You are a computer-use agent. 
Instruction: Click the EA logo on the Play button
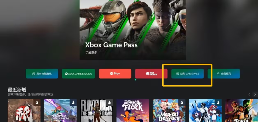coord(111,74)
